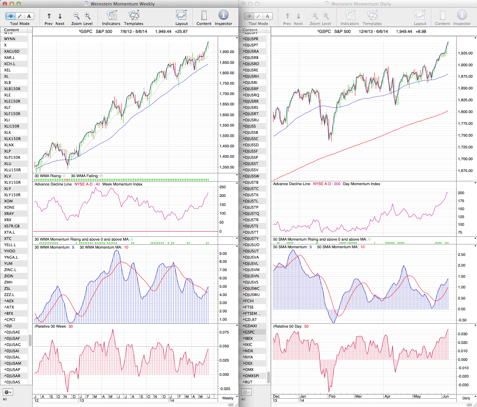The image size is (477, 407).
Task: Select the crosshair tool in Weekly window
Action: (11, 16)
